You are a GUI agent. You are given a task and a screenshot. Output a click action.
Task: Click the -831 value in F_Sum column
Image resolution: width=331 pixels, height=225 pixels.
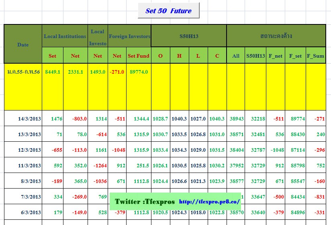pyautogui.click(x=320, y=197)
